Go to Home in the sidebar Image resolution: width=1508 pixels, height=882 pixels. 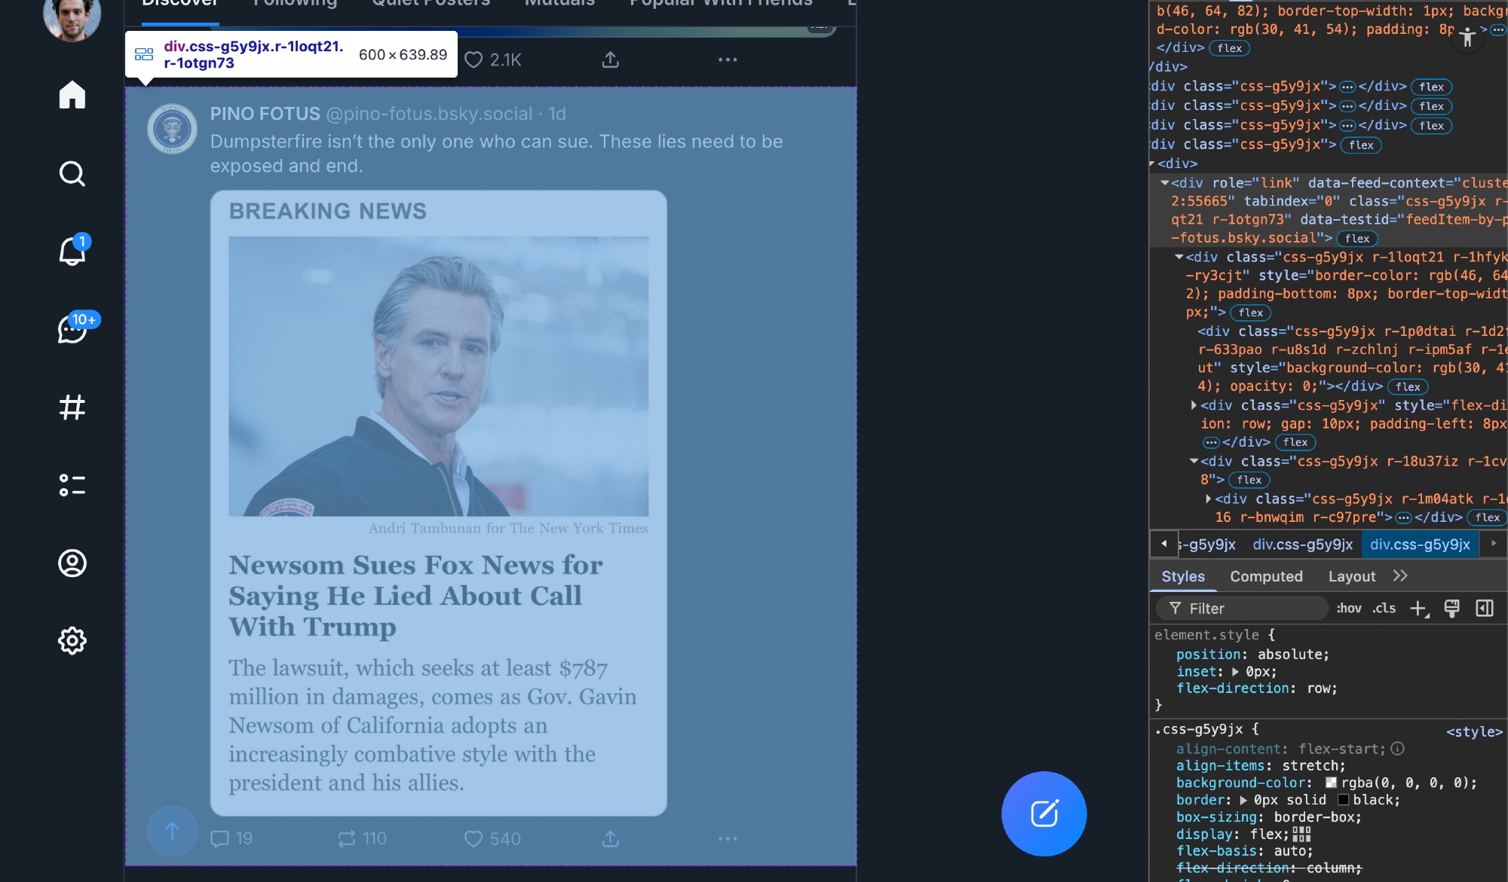pyautogui.click(x=72, y=95)
